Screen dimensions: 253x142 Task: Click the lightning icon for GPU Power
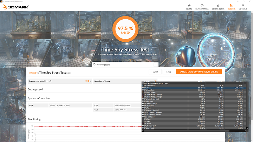pos(143,124)
